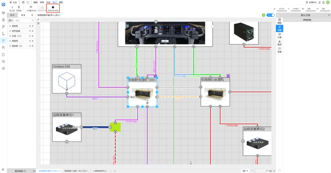
Task: Click the X coordinate field showing -315.6
Action: click(x=281, y=9)
